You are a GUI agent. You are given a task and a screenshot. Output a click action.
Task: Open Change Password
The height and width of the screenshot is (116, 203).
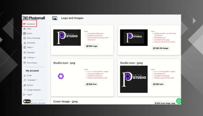34,90
